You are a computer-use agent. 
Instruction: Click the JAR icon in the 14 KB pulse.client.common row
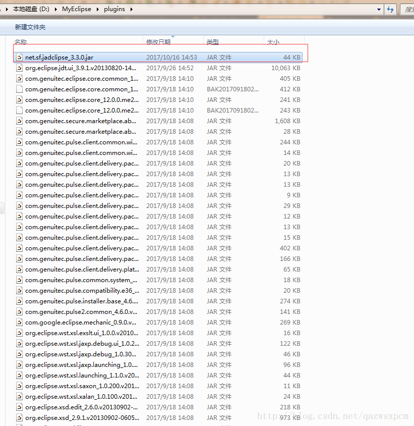click(x=19, y=153)
